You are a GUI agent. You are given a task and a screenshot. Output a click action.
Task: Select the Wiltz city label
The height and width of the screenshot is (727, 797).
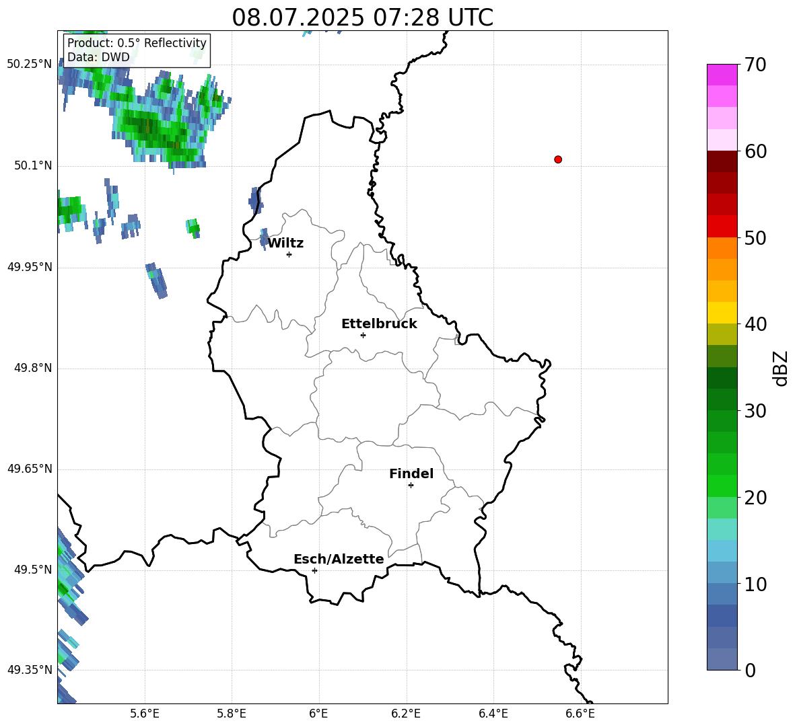pos(285,243)
